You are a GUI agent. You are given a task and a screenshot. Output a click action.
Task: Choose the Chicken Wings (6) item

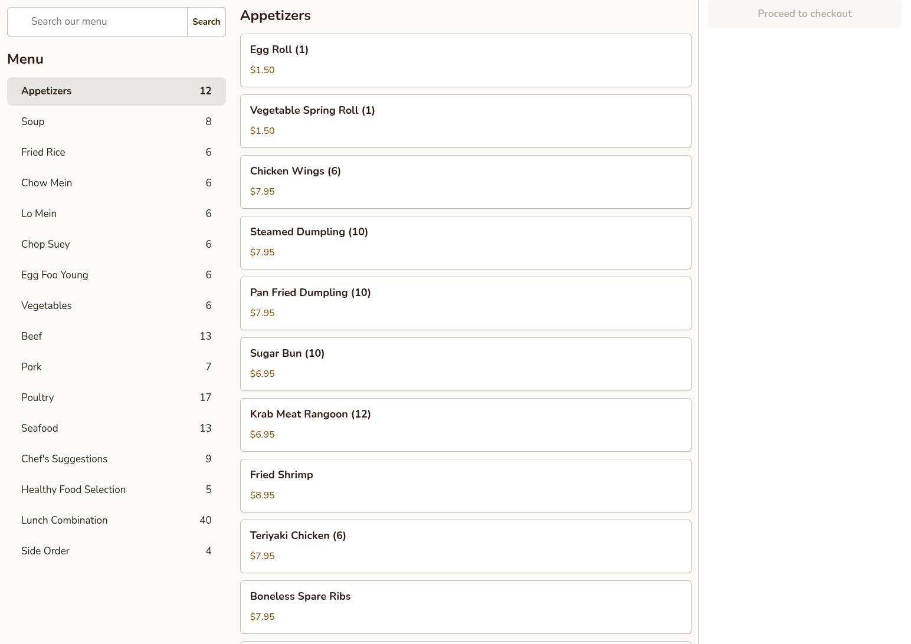coord(465,182)
